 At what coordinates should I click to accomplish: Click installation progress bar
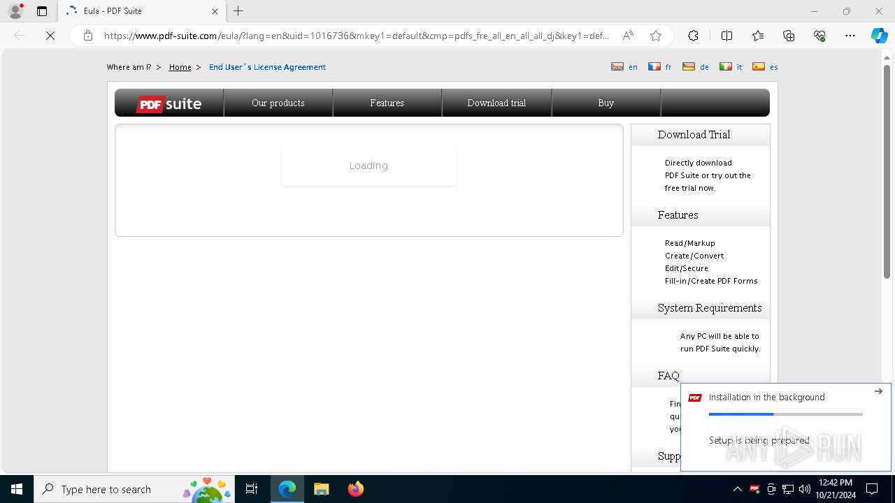[786, 414]
